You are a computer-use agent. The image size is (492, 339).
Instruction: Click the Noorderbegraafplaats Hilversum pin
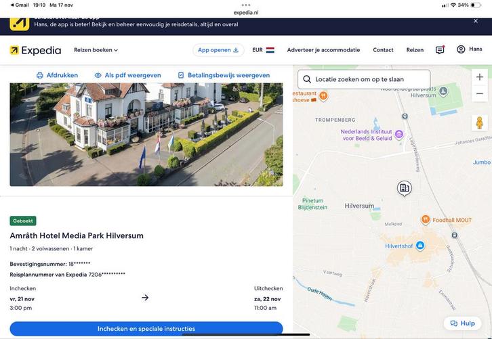click(x=443, y=91)
